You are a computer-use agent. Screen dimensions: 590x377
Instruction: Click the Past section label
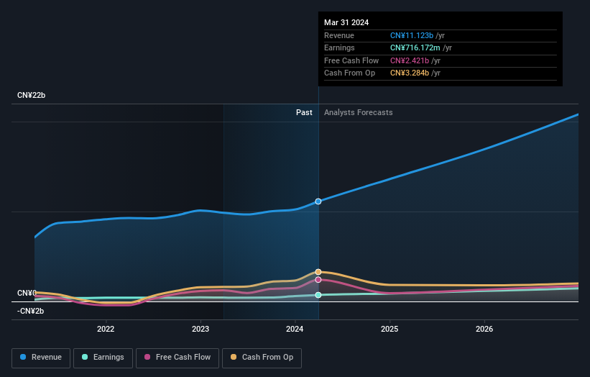point(304,113)
